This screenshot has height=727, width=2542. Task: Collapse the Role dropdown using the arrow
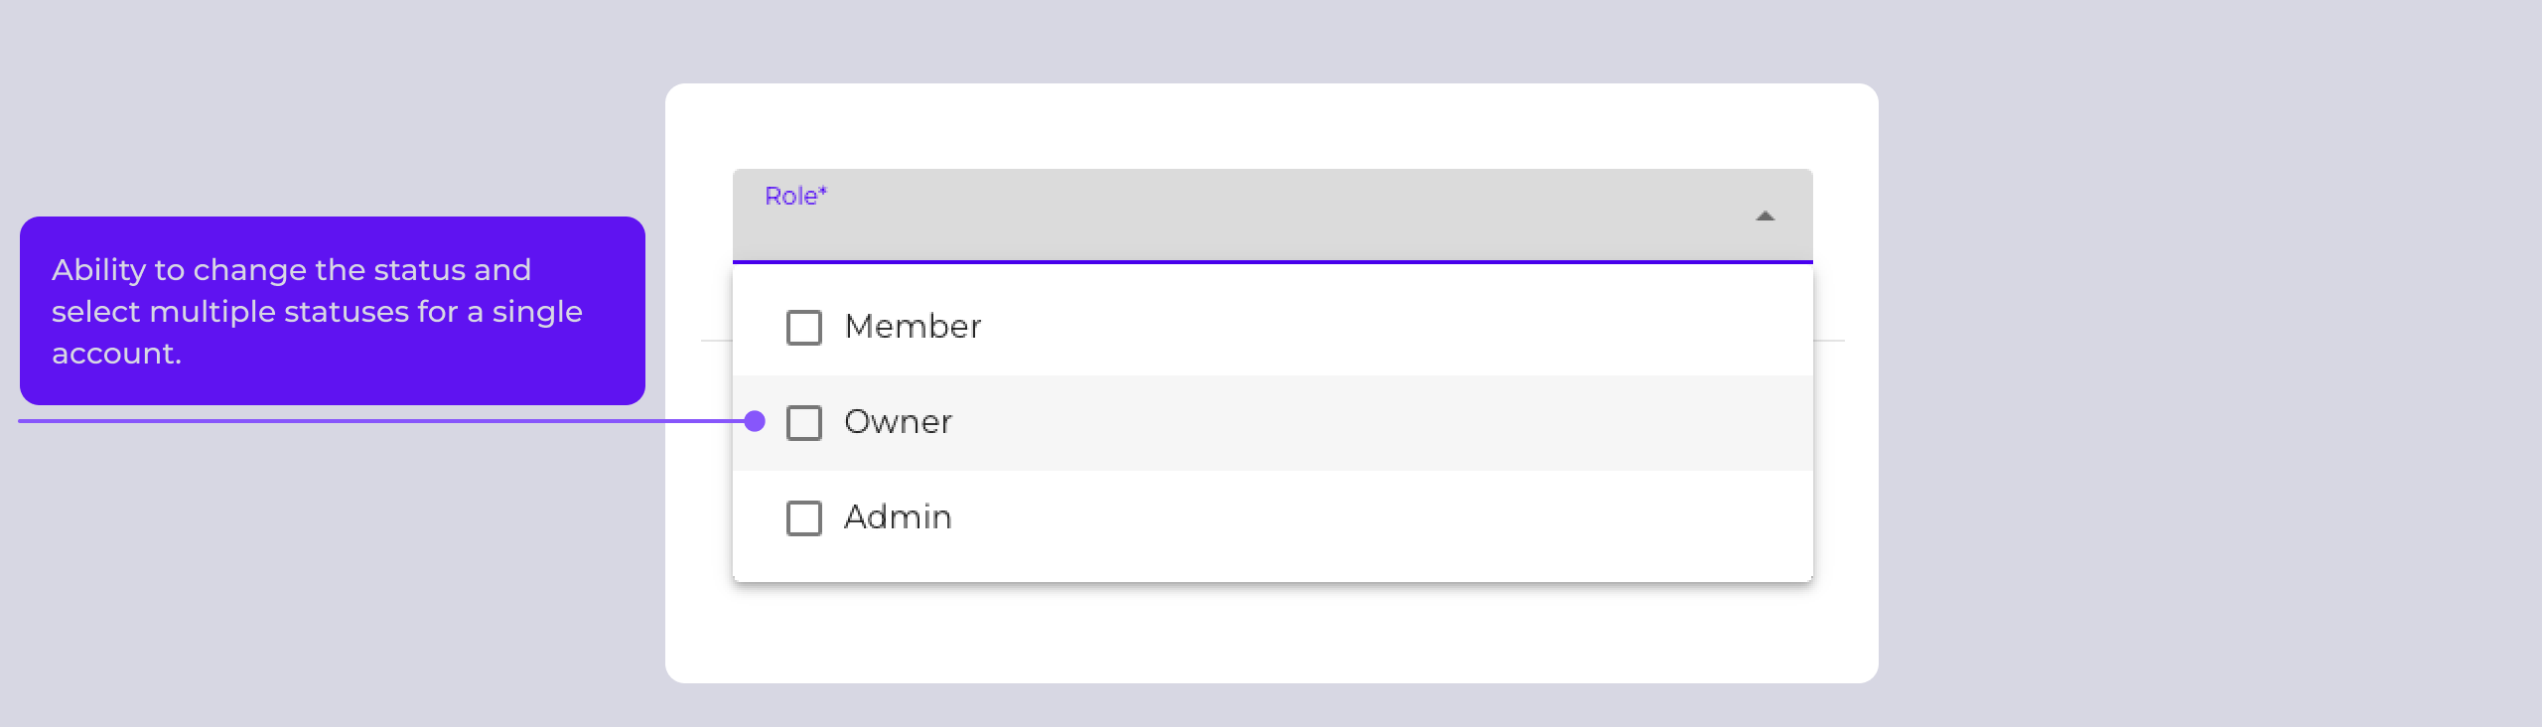pyautogui.click(x=1765, y=216)
